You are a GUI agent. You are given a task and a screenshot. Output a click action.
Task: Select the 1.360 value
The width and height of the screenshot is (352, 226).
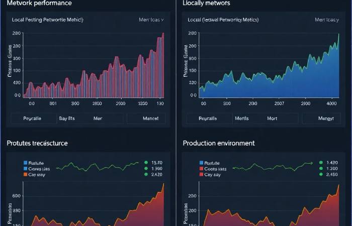coord(157,169)
